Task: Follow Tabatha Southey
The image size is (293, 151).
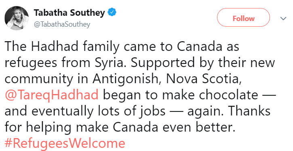Action: click(243, 19)
